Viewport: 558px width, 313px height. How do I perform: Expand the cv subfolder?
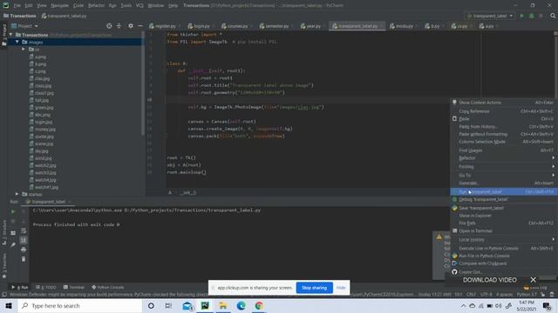(24, 50)
